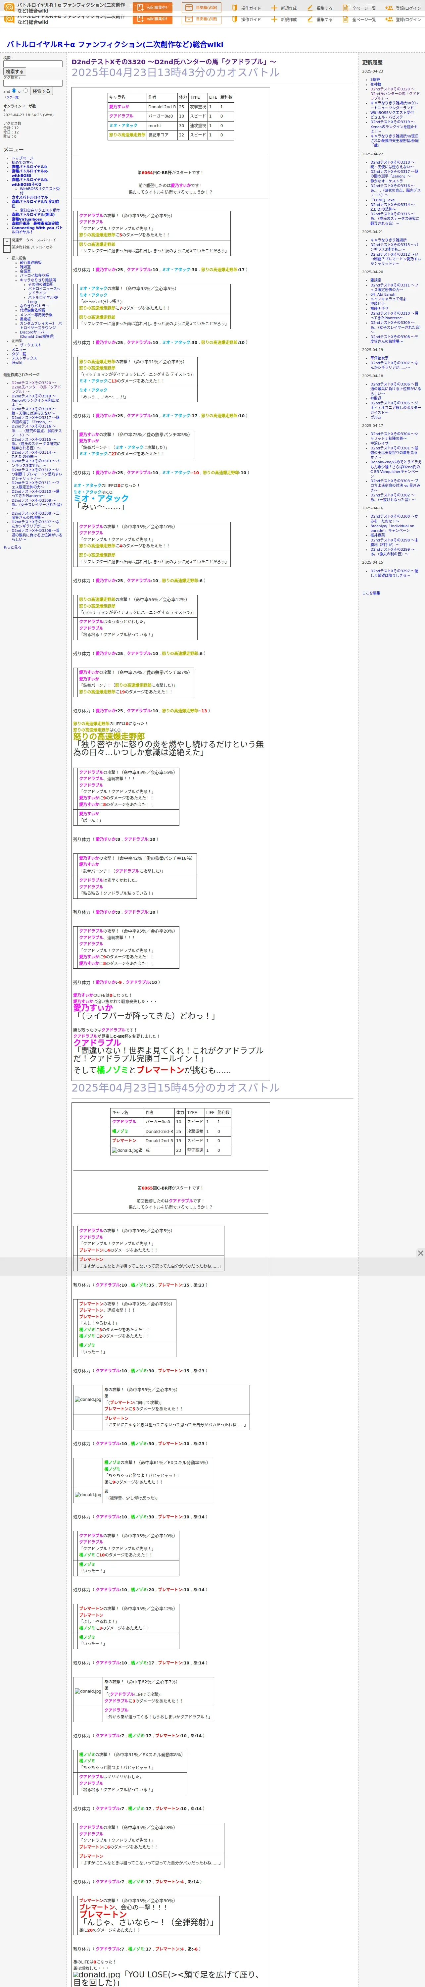Open 草津結衣奈 history link
The image size is (425, 1987).
coord(380,358)
